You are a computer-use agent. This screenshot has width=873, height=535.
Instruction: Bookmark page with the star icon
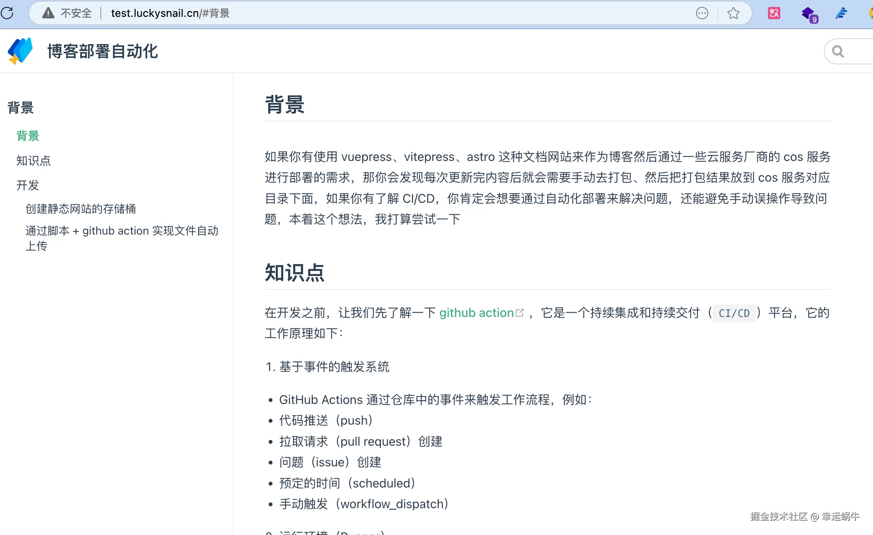(733, 13)
